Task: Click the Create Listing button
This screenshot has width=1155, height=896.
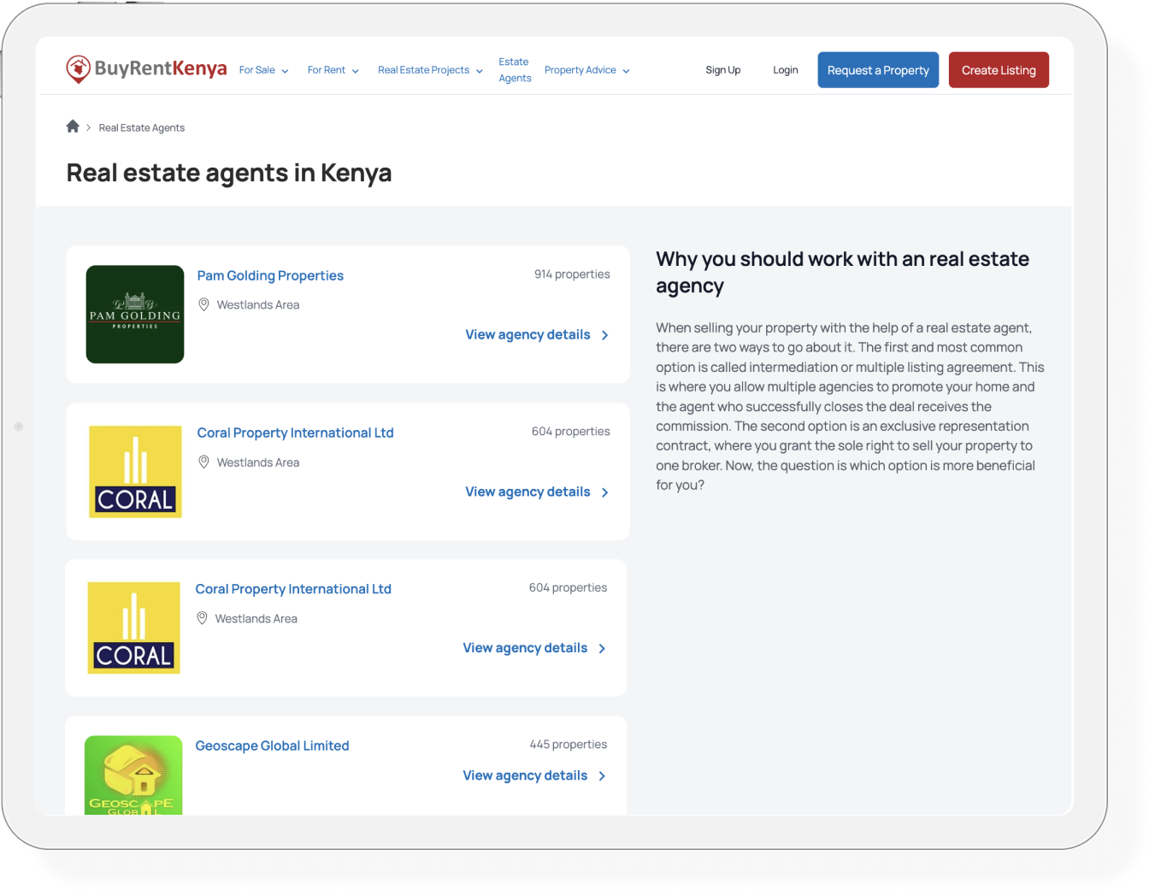Action: (x=999, y=70)
